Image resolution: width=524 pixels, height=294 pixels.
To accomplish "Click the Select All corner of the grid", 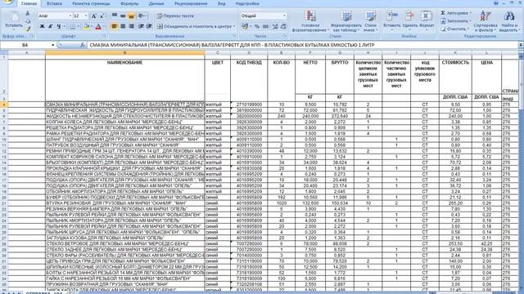I will 4,52.
